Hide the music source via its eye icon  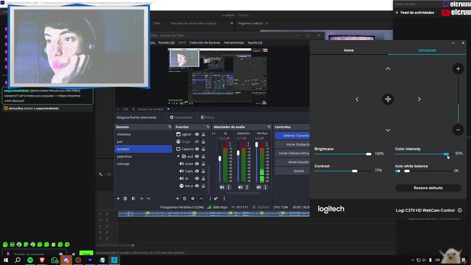pyautogui.click(x=197, y=164)
